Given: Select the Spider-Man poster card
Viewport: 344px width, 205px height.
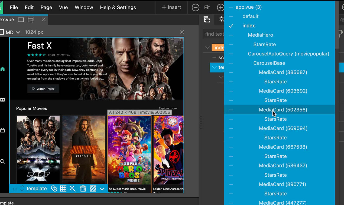Looking at the screenshot, I should coord(168,150).
